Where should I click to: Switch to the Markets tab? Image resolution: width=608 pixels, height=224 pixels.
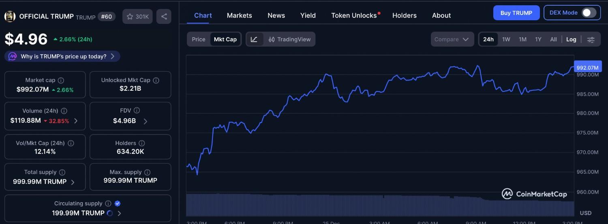pyautogui.click(x=239, y=15)
